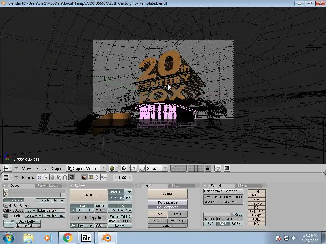The image size is (326, 244).
Task: Open the Object Mode dropdown
Action: click(x=86, y=168)
